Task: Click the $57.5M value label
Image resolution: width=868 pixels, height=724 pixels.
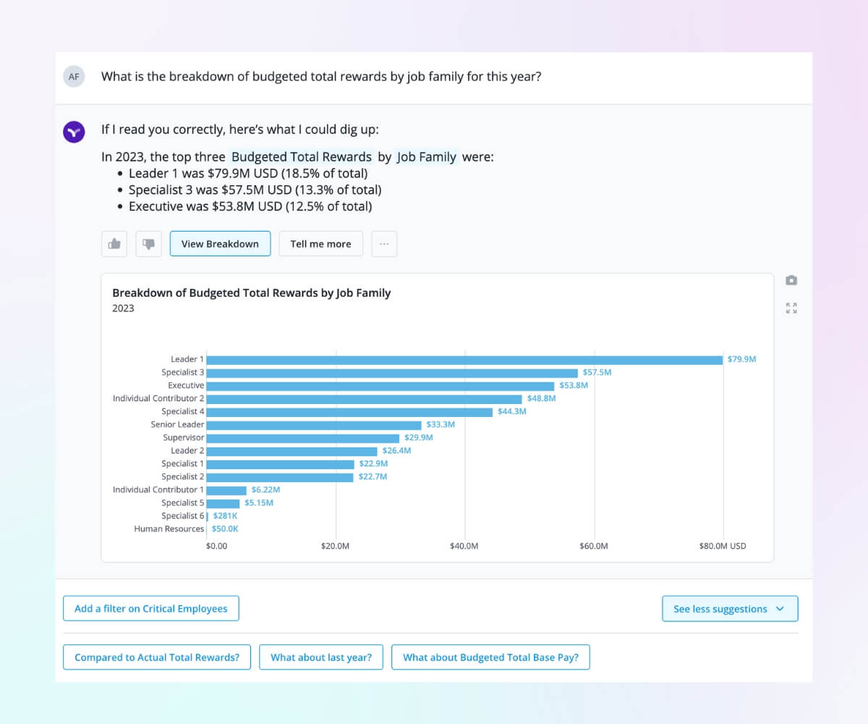Action: pyautogui.click(x=597, y=372)
